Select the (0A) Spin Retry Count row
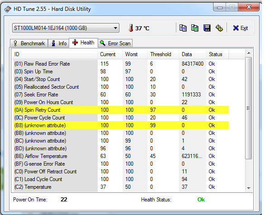 [x=121, y=110]
